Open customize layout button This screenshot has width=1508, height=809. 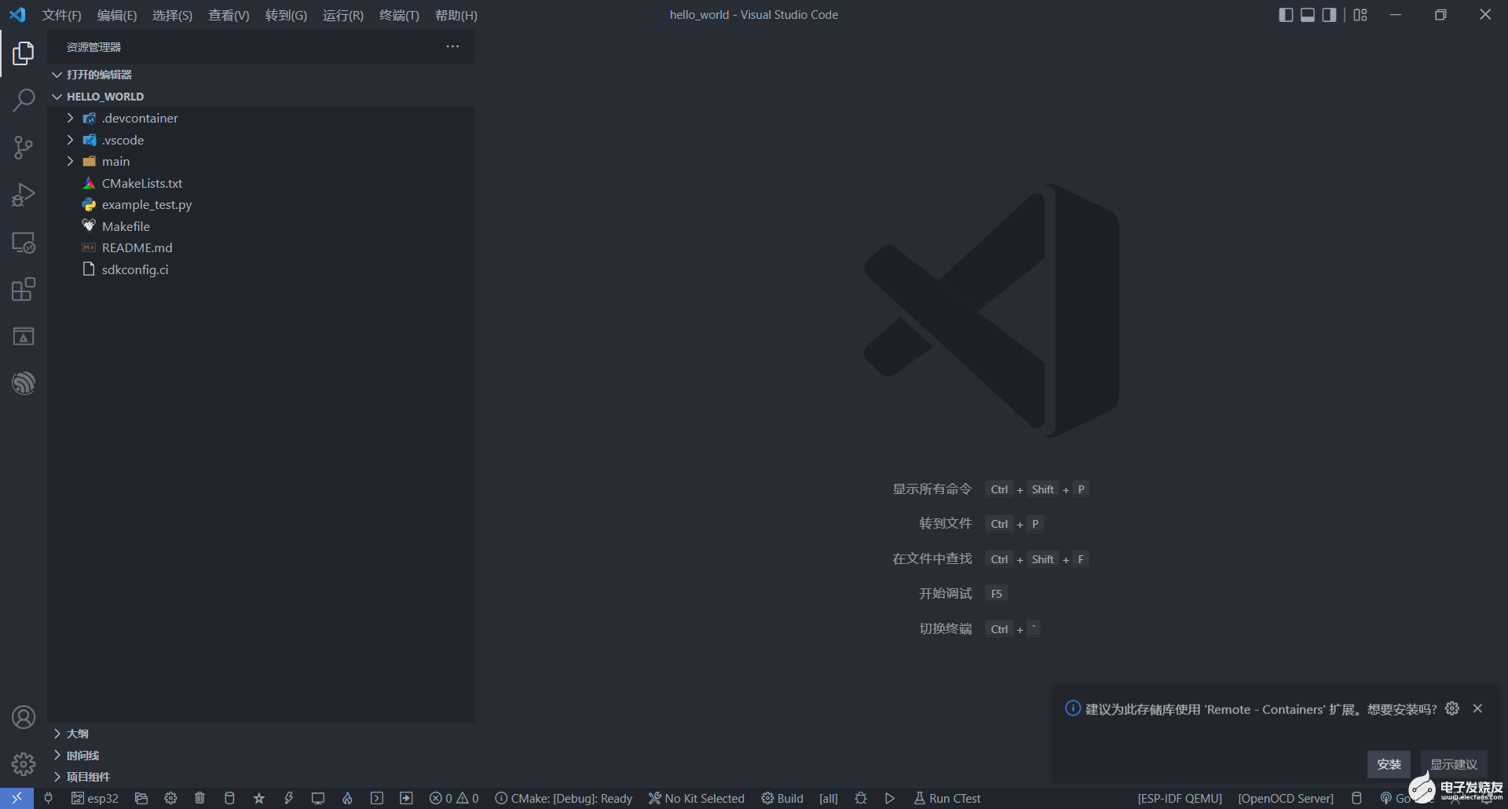(1360, 15)
